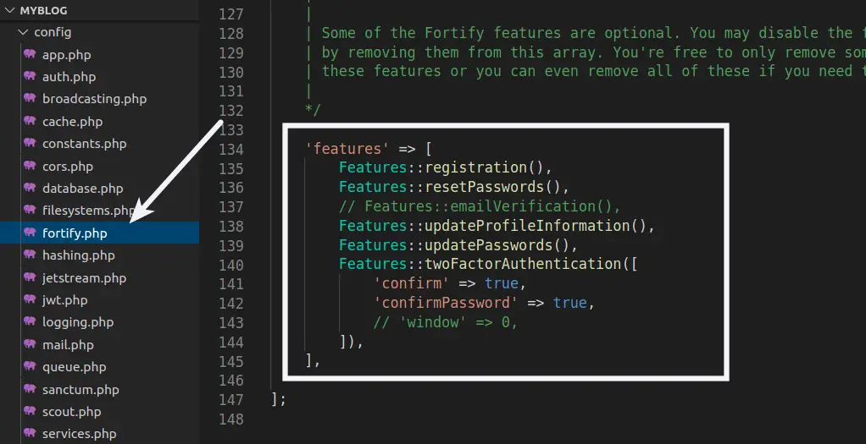This screenshot has height=444, width=866.
Task: Open scout.php file
Action: [71, 412]
